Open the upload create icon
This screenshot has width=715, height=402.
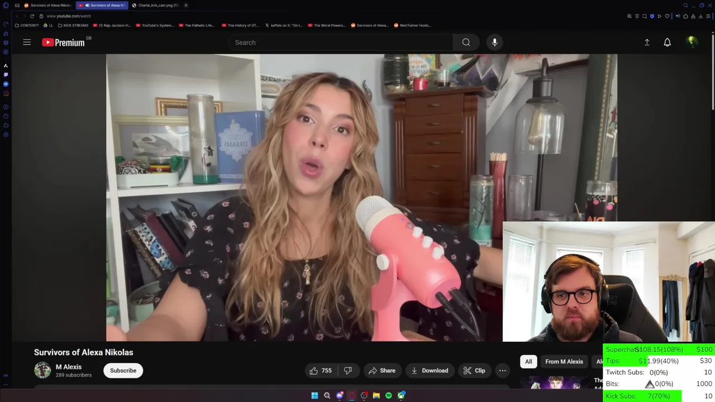647,42
